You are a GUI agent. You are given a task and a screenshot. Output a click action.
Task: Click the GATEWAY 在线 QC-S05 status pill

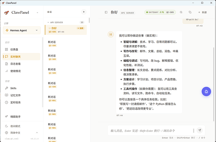coord(160,12)
